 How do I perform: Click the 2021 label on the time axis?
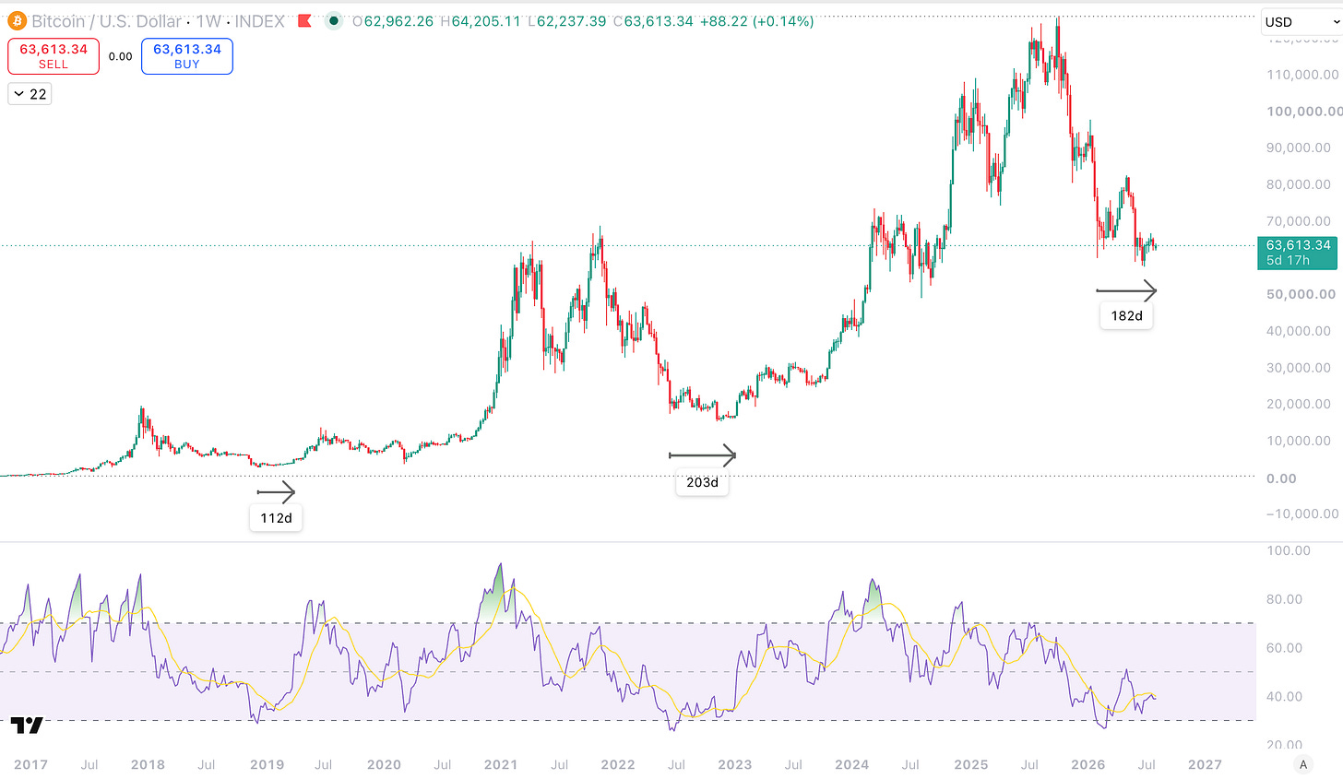point(501,764)
